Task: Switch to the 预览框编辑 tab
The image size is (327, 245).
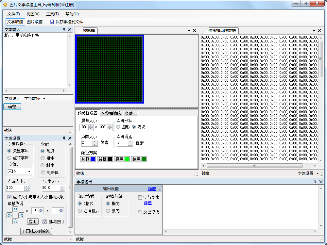Action: [x=111, y=113]
